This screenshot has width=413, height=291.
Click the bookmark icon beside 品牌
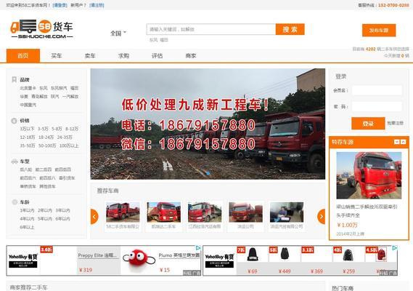[x=15, y=79]
